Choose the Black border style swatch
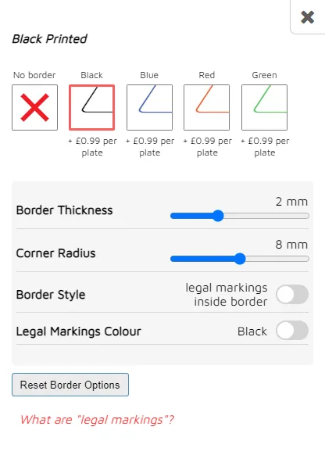The width and height of the screenshot is (325, 473). tap(92, 107)
